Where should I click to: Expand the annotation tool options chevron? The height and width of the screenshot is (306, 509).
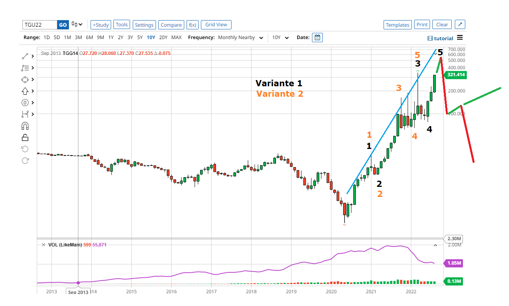tap(33, 103)
